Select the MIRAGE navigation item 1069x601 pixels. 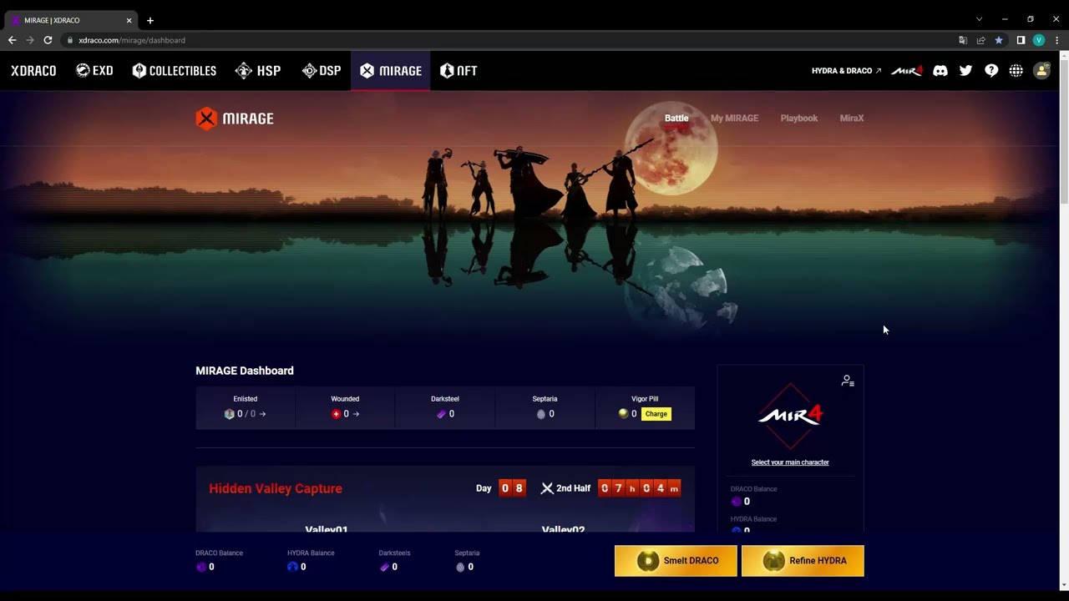[x=391, y=71]
